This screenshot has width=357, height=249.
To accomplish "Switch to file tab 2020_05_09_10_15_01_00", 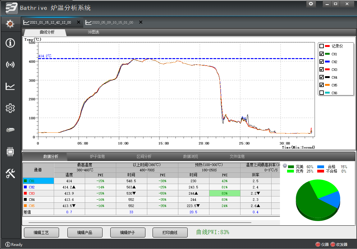I will (x=112, y=22).
